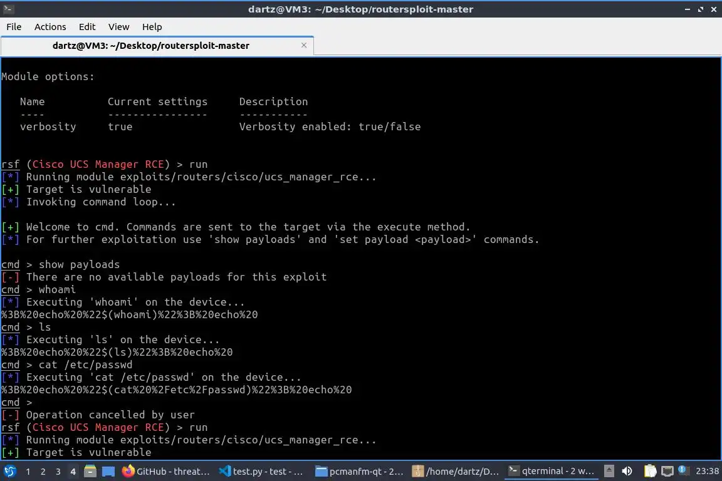Click the 'Invoking command loop...' line
The height and width of the screenshot is (481, 722).
(88, 202)
